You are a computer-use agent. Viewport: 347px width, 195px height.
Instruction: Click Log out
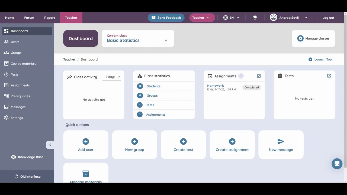[x=328, y=18]
